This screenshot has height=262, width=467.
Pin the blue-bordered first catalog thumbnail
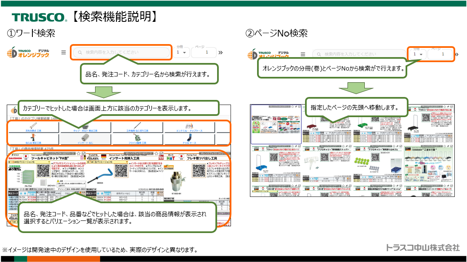tap(296, 107)
